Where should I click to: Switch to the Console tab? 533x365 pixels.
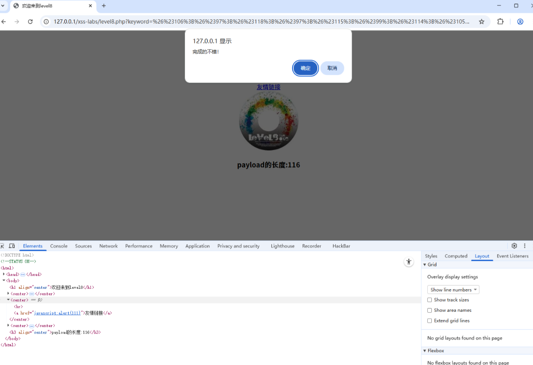pyautogui.click(x=59, y=246)
